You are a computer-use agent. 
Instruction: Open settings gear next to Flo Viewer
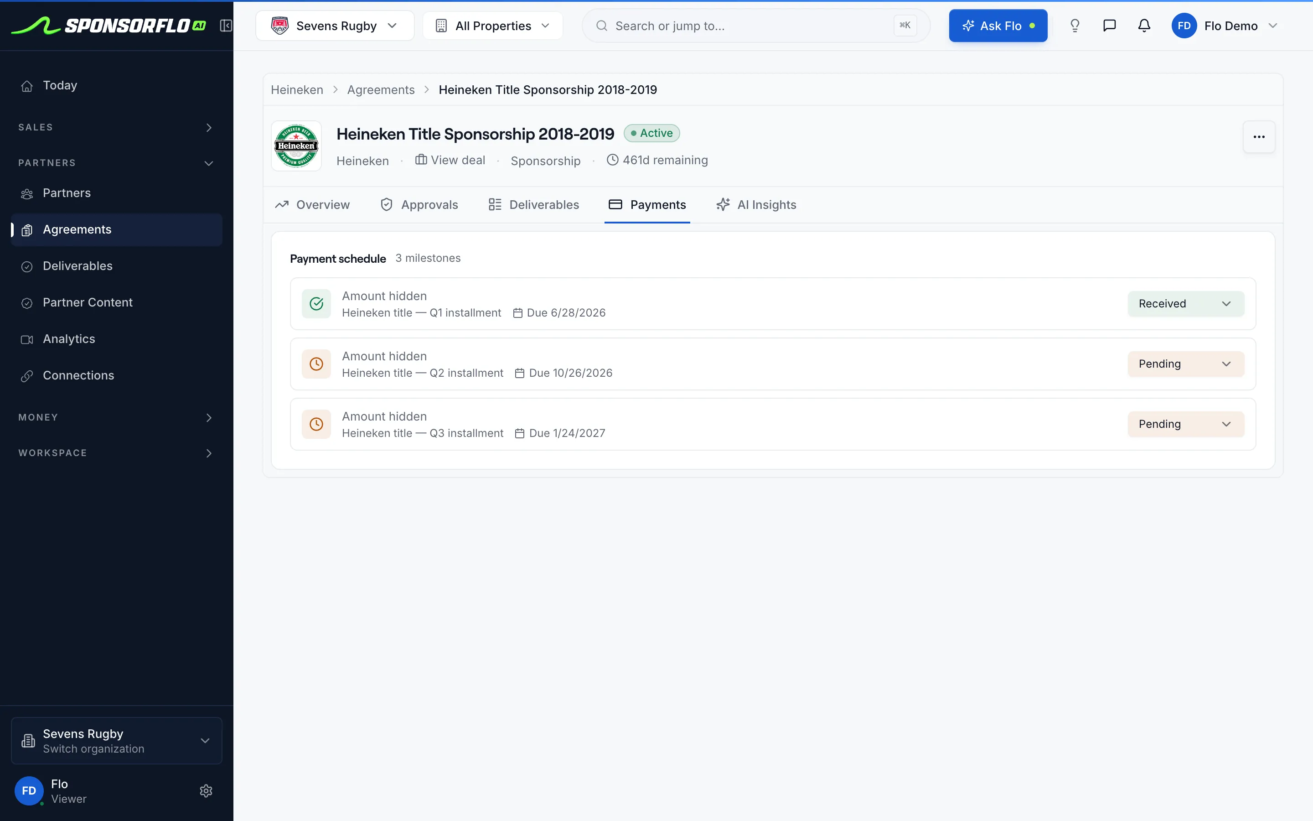[206, 790]
